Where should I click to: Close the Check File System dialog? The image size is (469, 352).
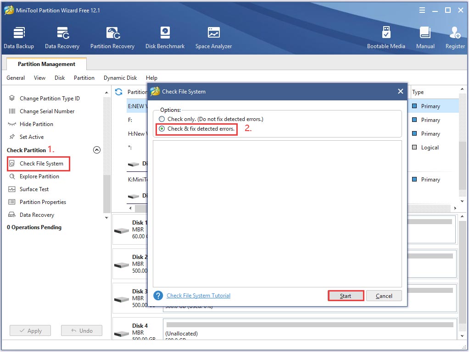click(401, 91)
